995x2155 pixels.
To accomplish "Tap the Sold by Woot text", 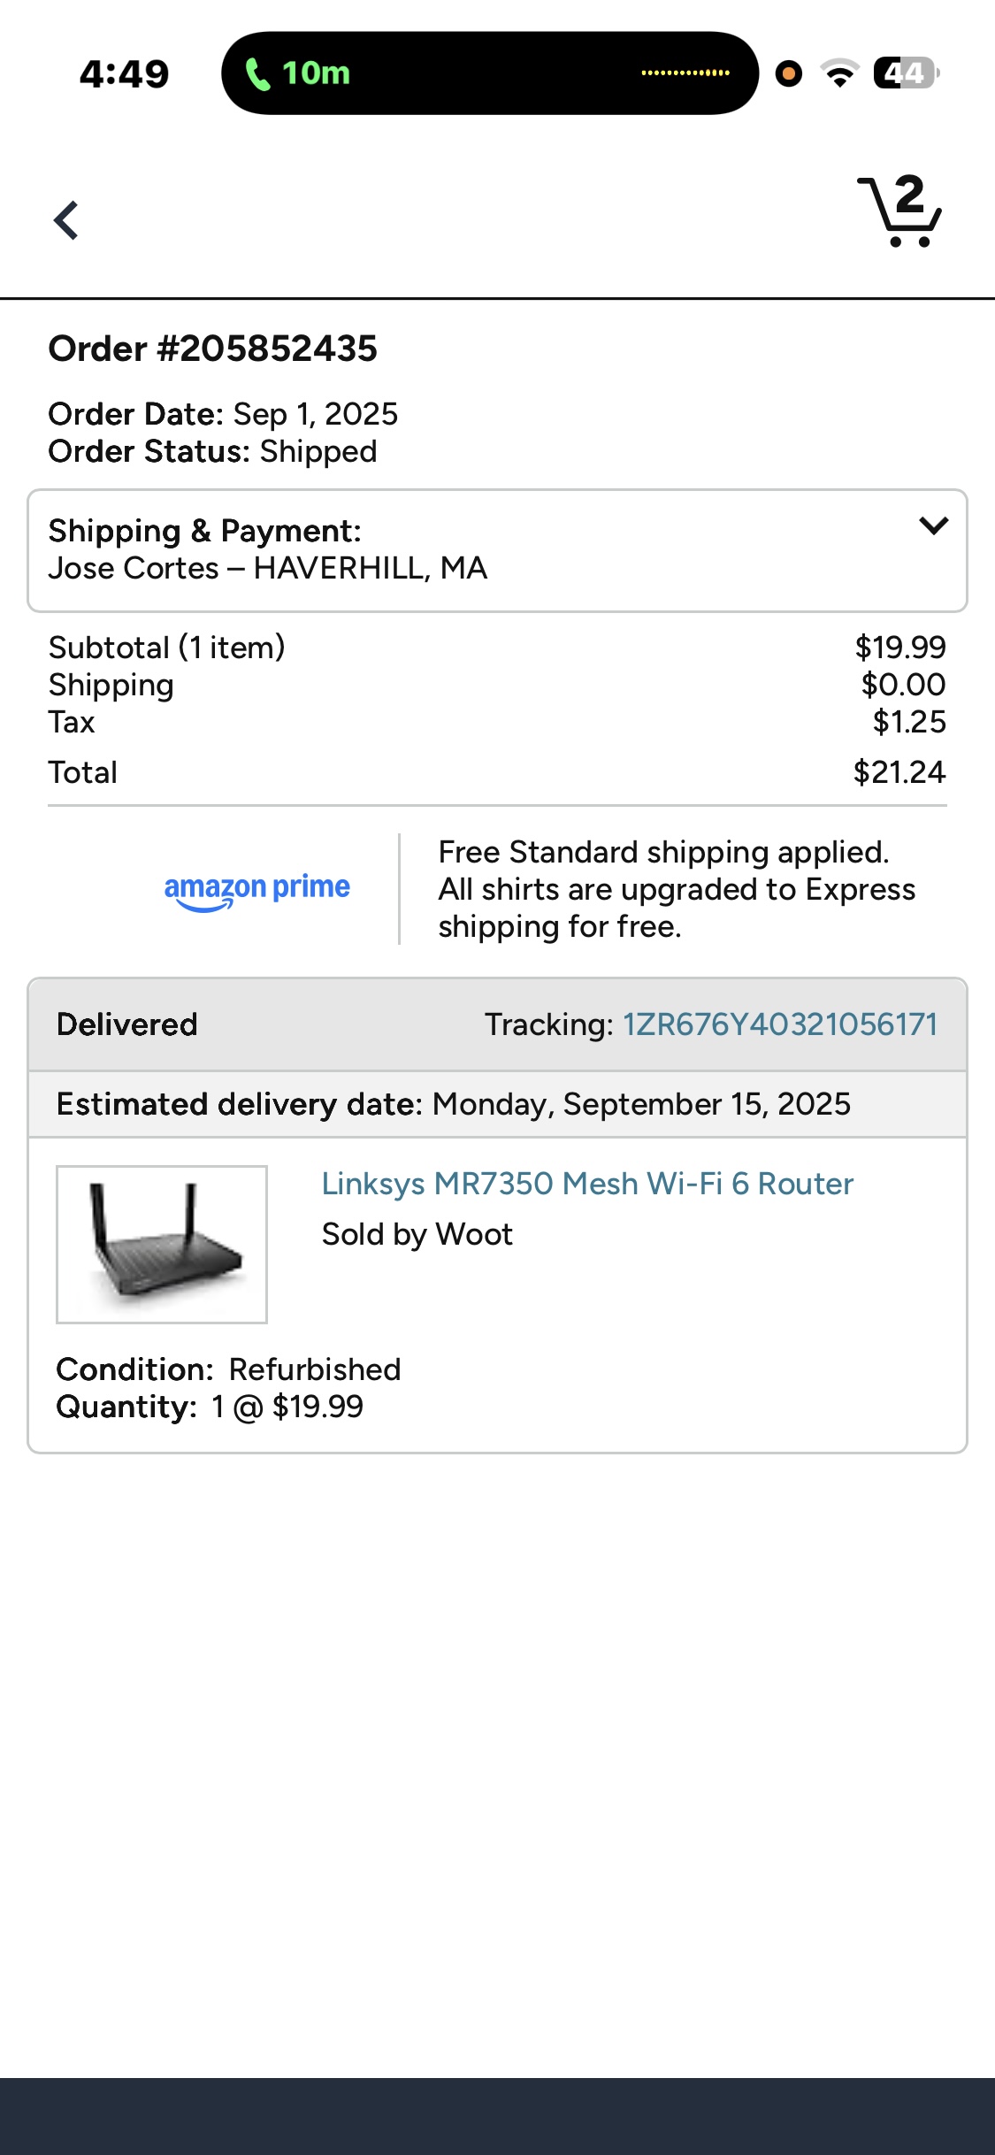I will point(417,1234).
